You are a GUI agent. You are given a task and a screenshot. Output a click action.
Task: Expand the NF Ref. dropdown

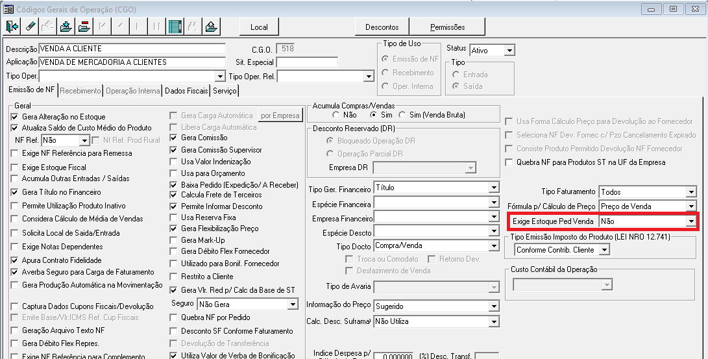click(x=84, y=141)
